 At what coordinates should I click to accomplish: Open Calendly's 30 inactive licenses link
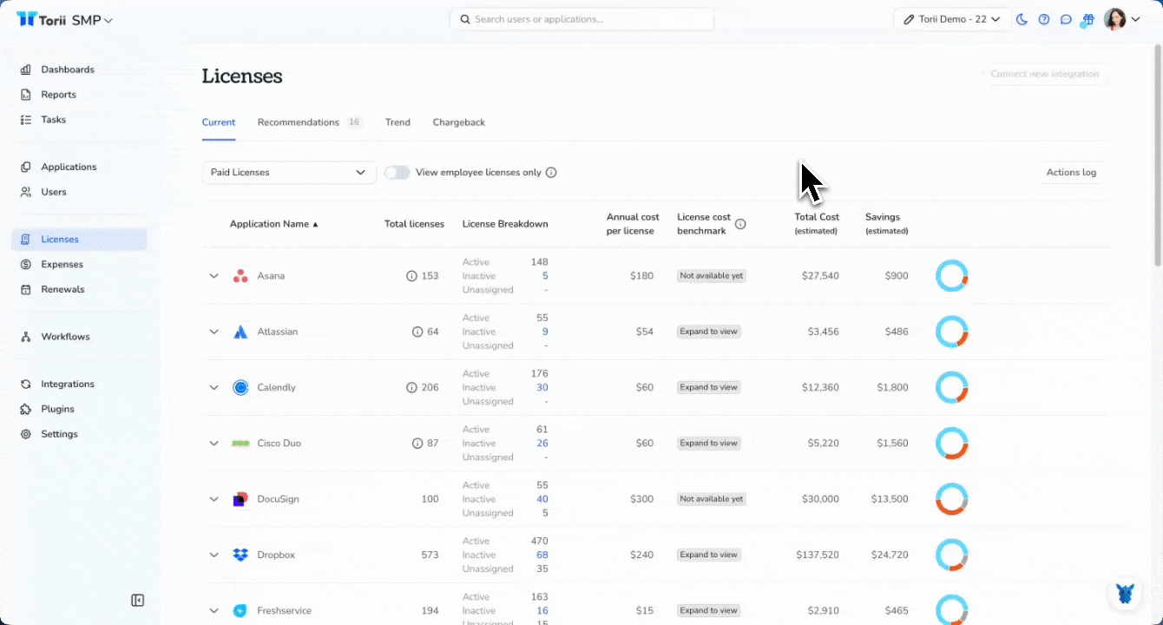point(542,387)
